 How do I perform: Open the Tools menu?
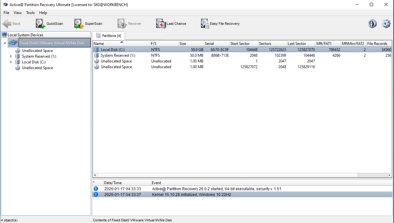click(x=31, y=13)
